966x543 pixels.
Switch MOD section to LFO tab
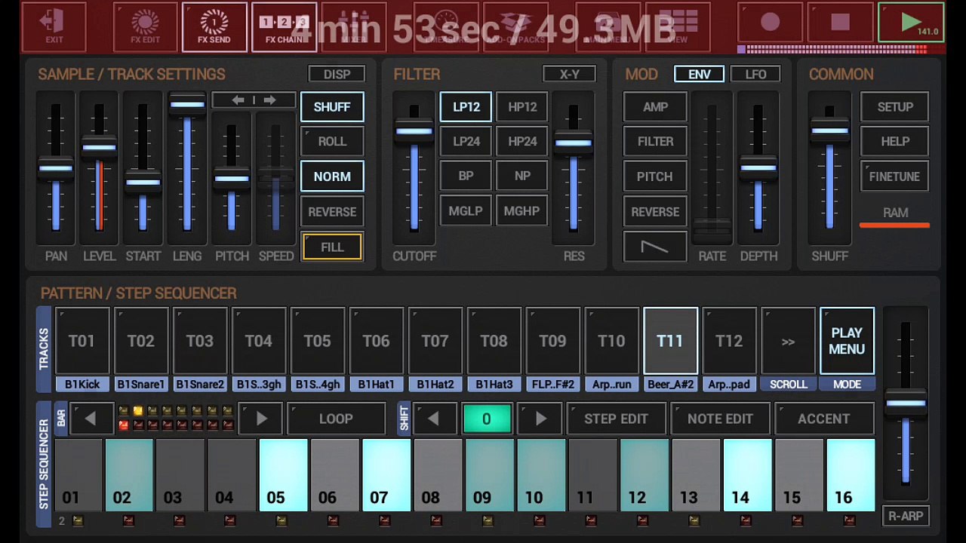(x=755, y=74)
